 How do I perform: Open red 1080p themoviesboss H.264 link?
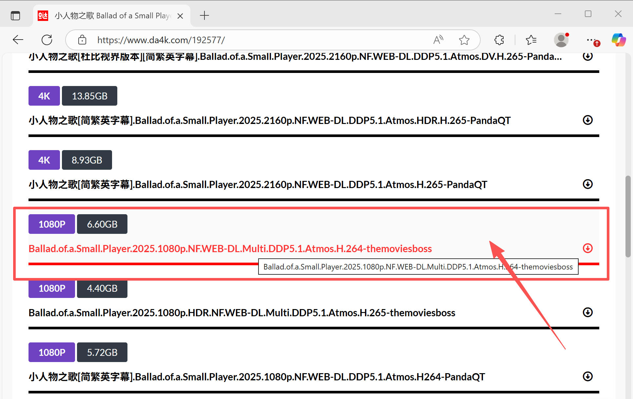[230, 249]
